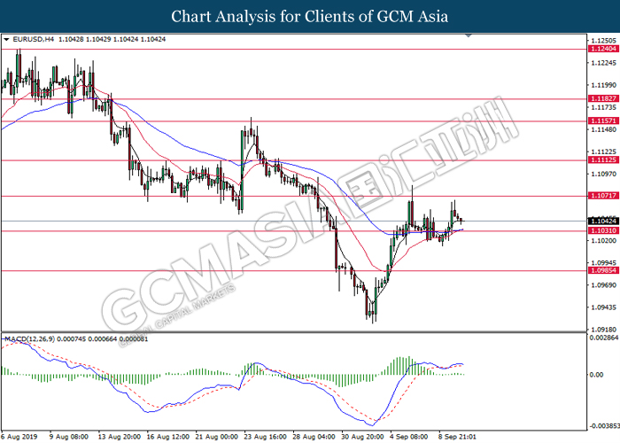Viewport: 620px width, 443px height.
Task: Click the 4 Sep 08:00 time label
Action: point(408,437)
